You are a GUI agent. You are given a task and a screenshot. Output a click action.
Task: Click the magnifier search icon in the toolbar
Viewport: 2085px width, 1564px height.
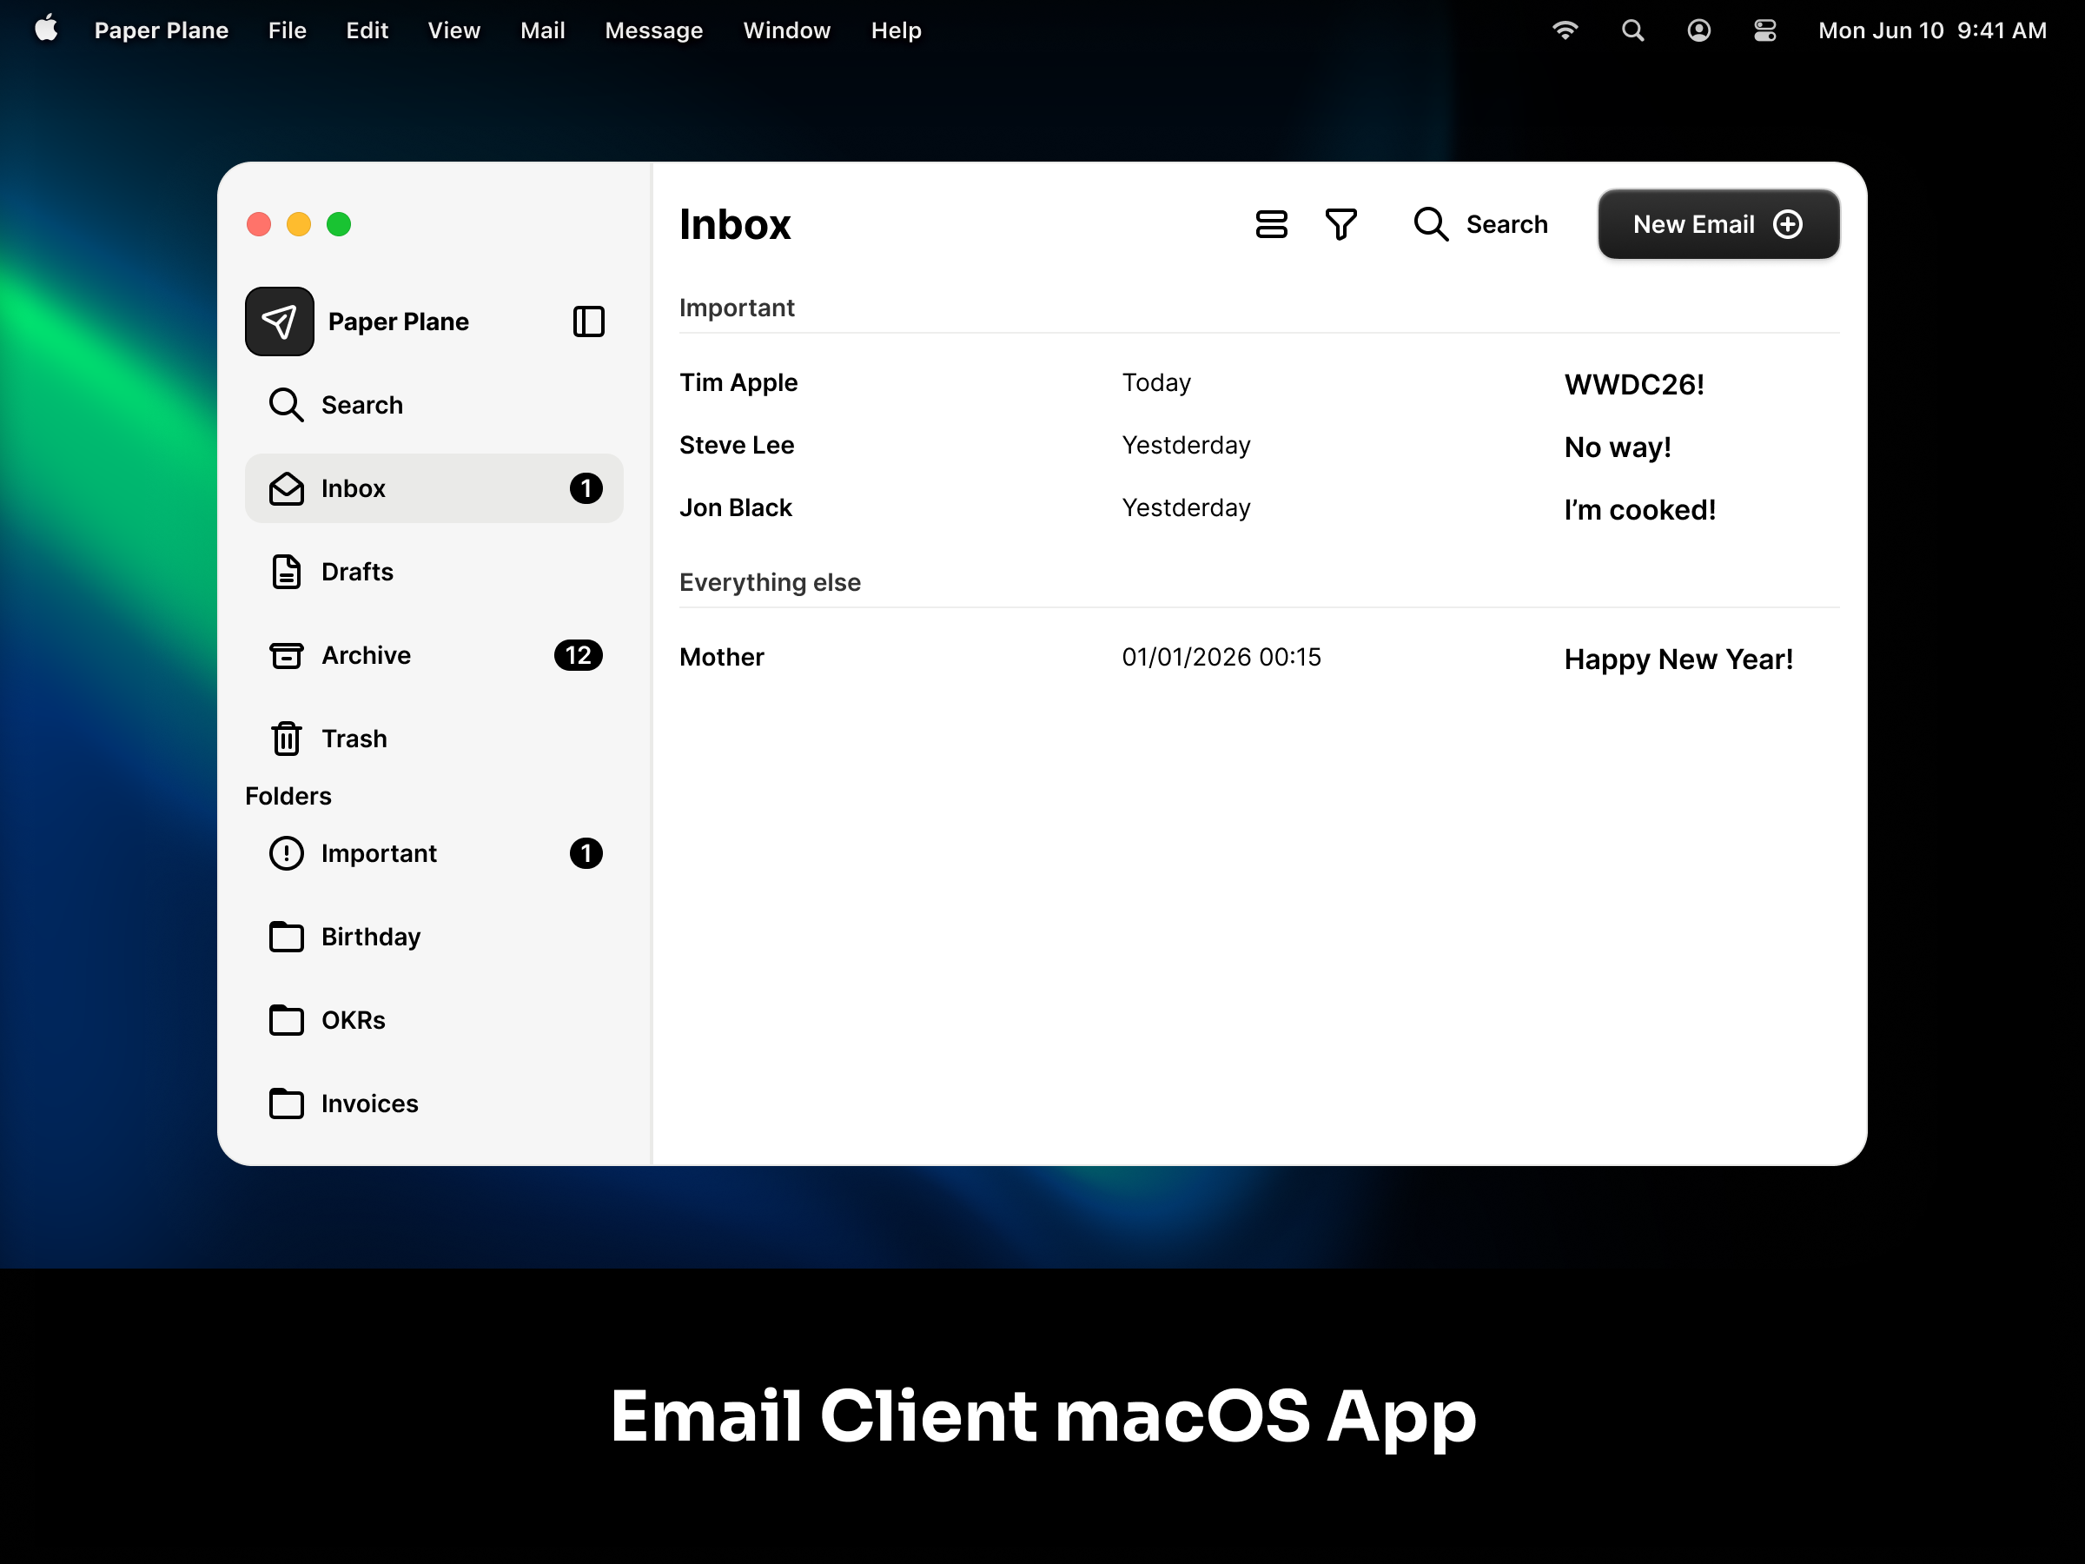pyautogui.click(x=1430, y=223)
